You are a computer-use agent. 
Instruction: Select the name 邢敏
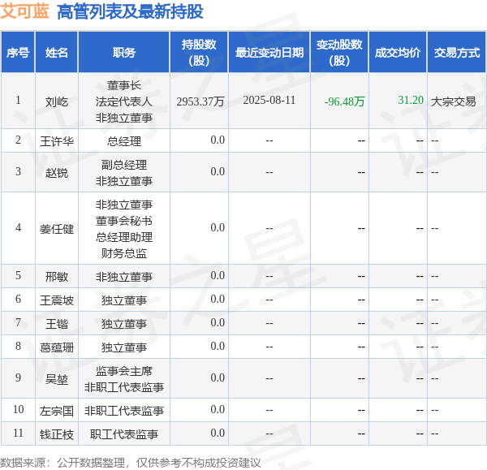point(57,277)
